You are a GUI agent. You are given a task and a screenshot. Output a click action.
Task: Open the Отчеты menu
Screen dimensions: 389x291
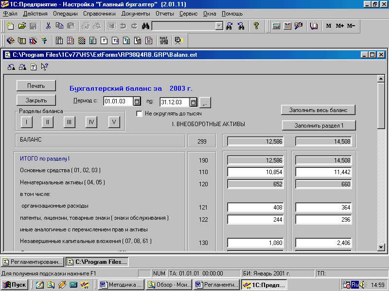pos(165,14)
